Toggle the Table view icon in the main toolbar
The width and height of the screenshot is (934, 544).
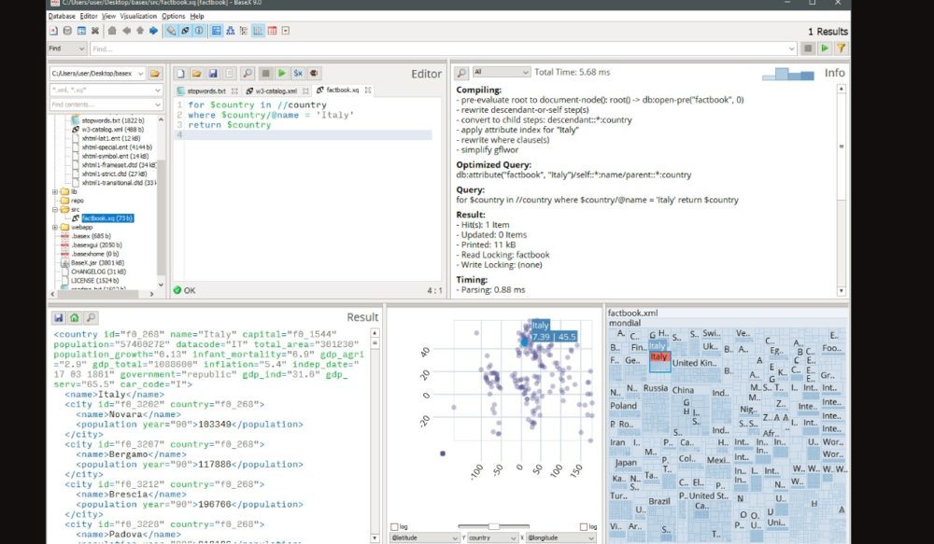272,31
